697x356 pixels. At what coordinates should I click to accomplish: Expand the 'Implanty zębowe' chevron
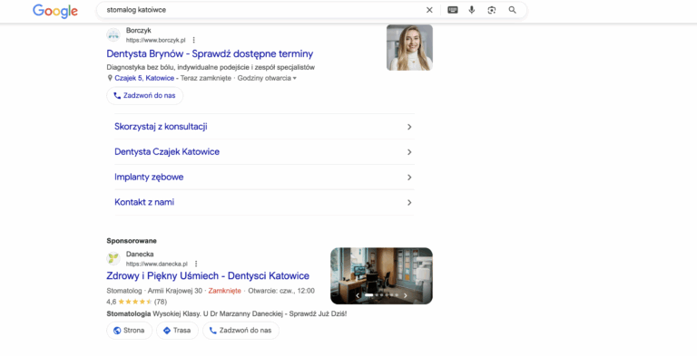point(409,178)
